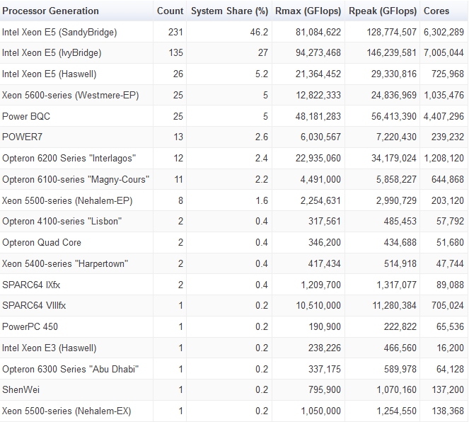Click Rpeak value 434,688
469x422 pixels.
[x=400, y=242]
